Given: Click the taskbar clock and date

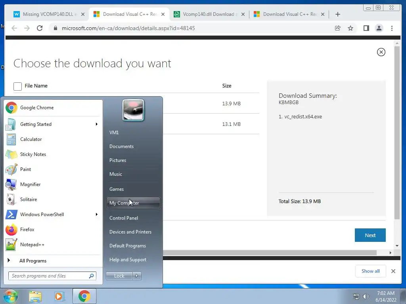Looking at the screenshot, I should click(386, 296).
